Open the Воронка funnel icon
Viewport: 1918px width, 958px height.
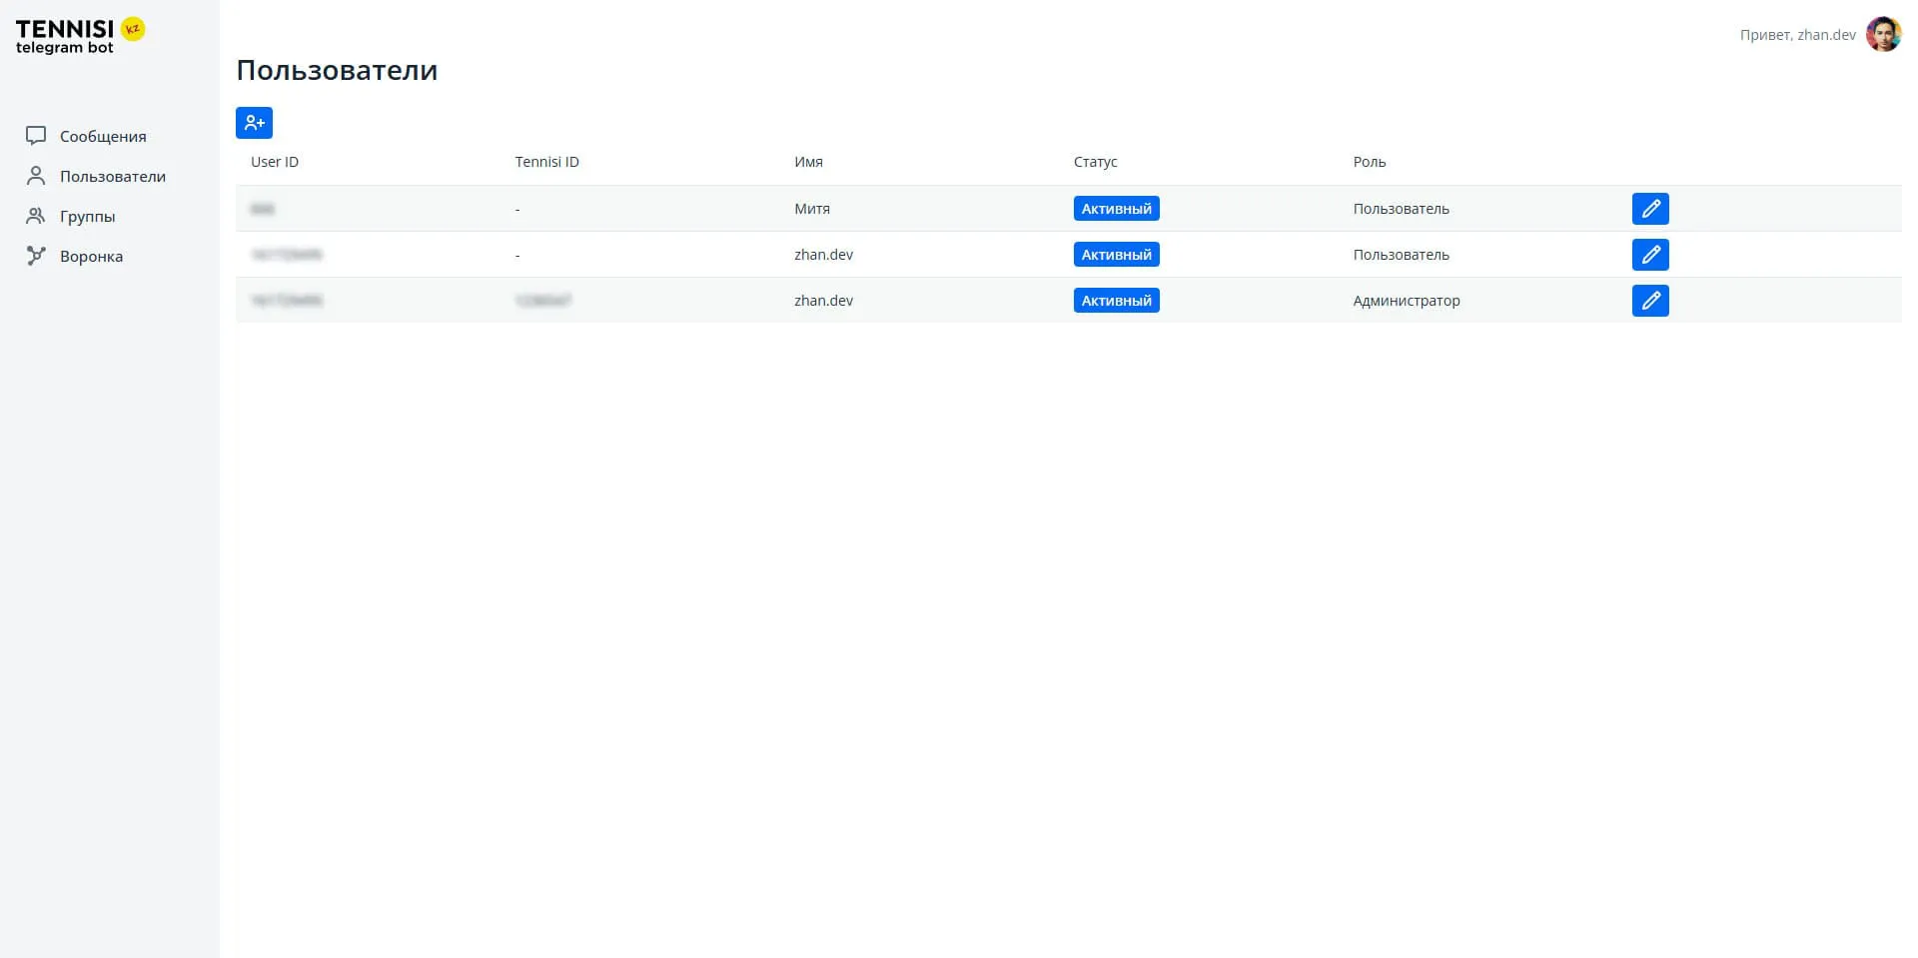[36, 256]
